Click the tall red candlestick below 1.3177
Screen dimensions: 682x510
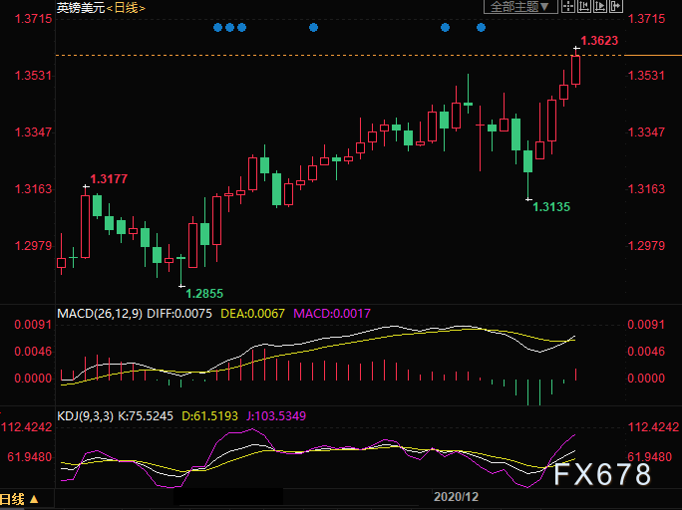(86, 226)
